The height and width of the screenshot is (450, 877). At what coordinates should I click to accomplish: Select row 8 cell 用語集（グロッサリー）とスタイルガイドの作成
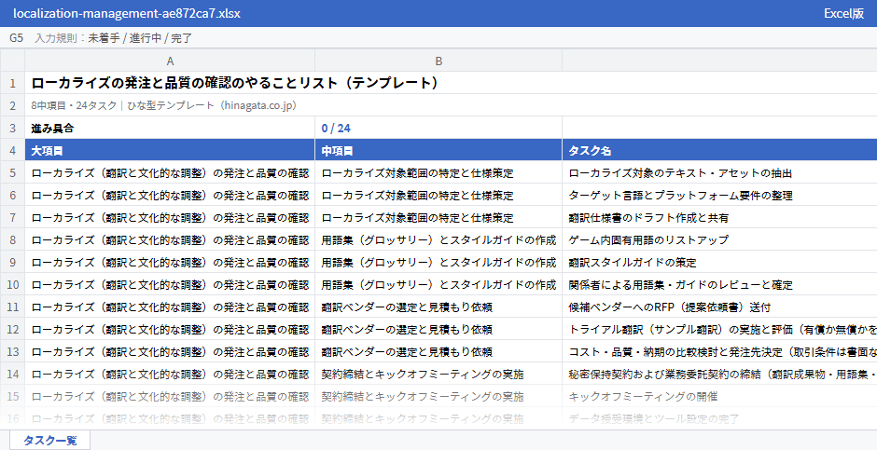[438, 239]
